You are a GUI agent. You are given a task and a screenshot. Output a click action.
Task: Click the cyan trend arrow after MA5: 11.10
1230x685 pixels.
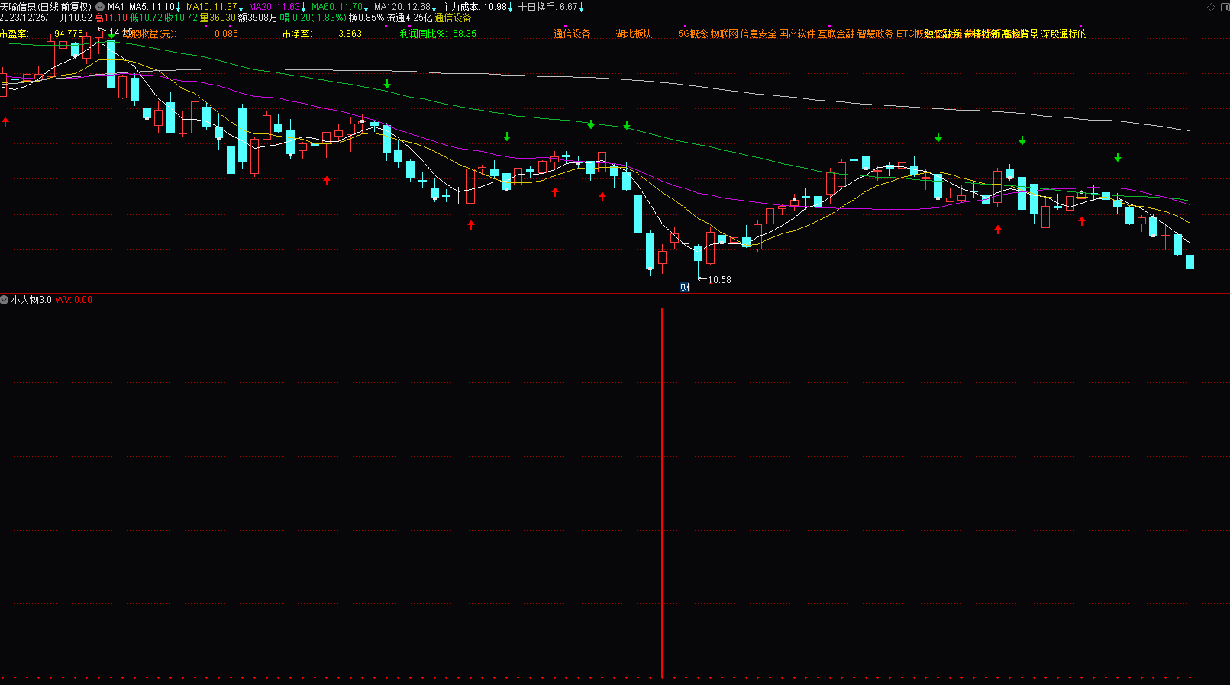pyautogui.click(x=179, y=8)
